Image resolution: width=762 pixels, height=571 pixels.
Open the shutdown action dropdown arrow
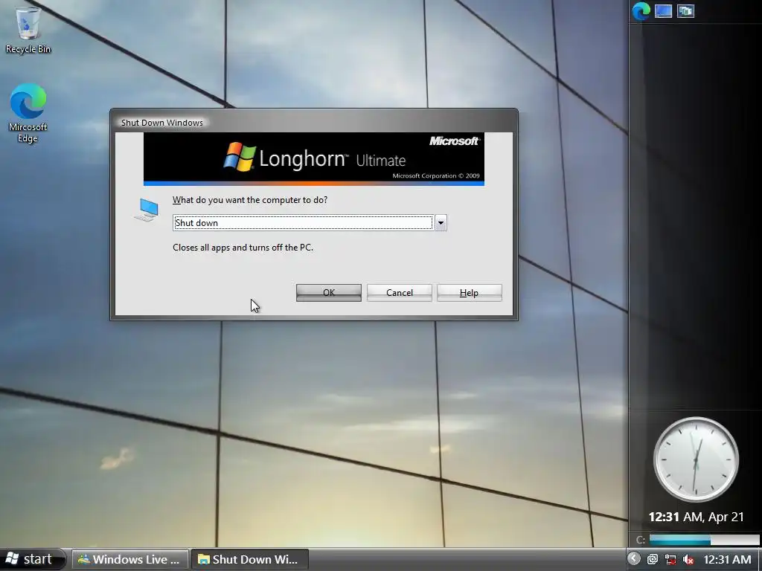click(441, 223)
